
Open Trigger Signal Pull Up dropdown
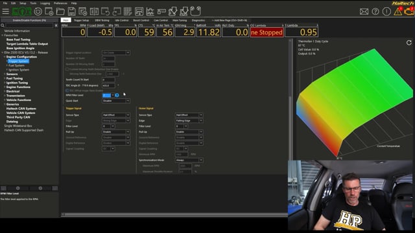pos(116,132)
